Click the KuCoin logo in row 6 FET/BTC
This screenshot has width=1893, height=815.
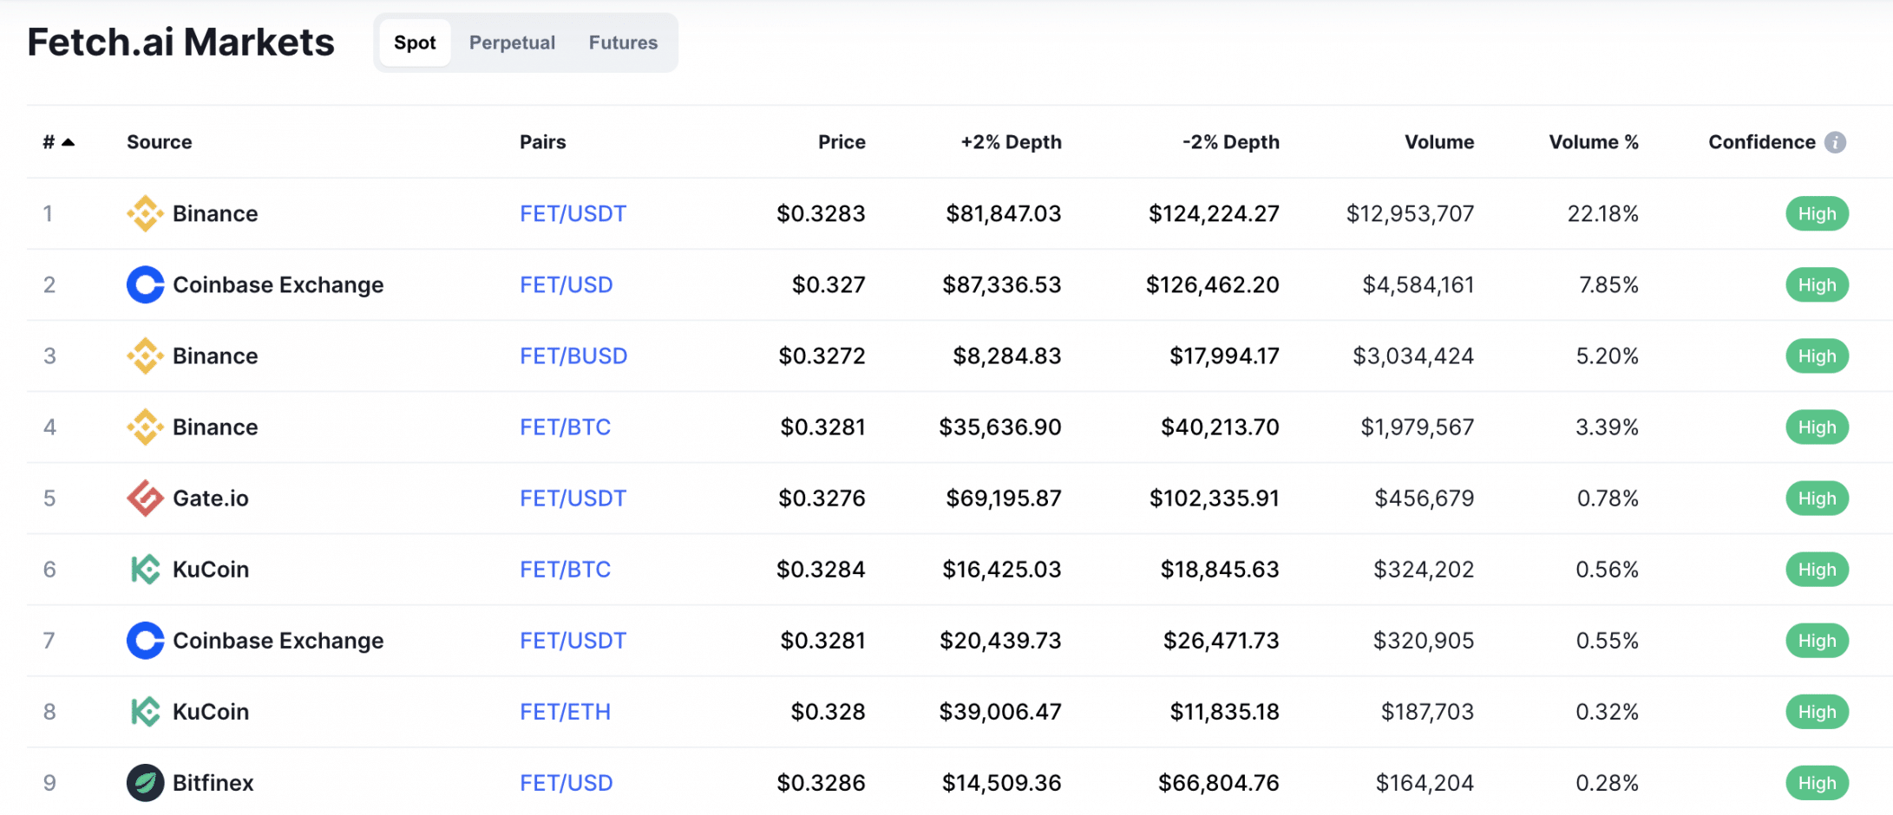click(x=145, y=569)
